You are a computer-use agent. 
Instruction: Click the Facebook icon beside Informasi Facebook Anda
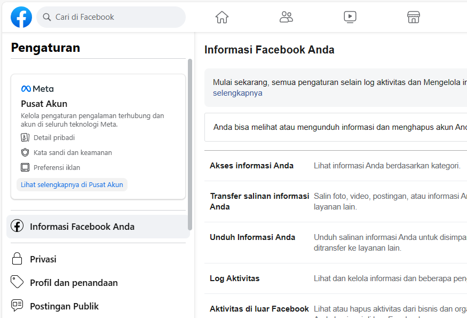(17, 226)
